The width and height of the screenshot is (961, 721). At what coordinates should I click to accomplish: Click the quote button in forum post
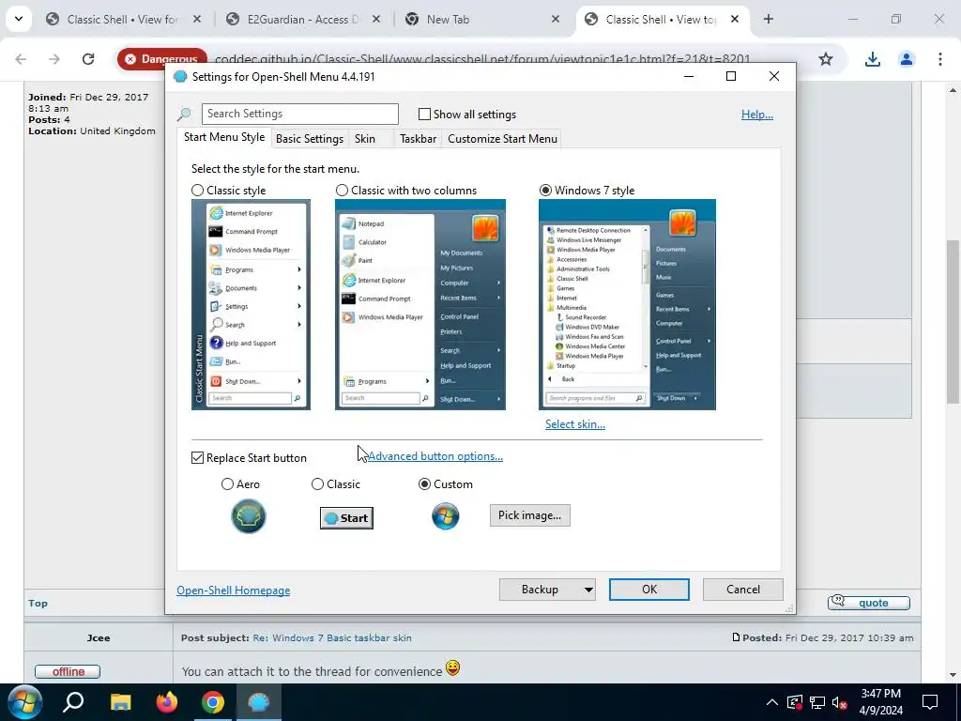click(x=868, y=603)
